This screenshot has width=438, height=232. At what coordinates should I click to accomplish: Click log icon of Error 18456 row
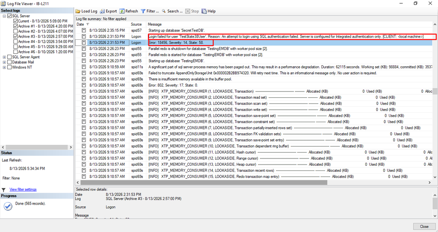click(83, 43)
